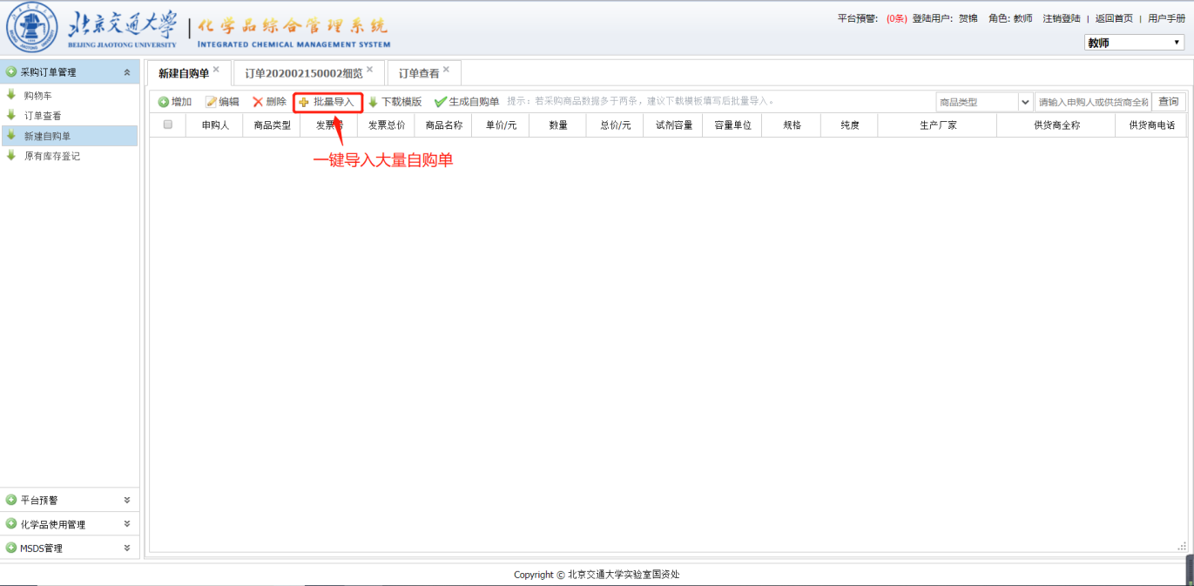Click the green Add (增加) icon
1194x586 pixels.
[163, 102]
